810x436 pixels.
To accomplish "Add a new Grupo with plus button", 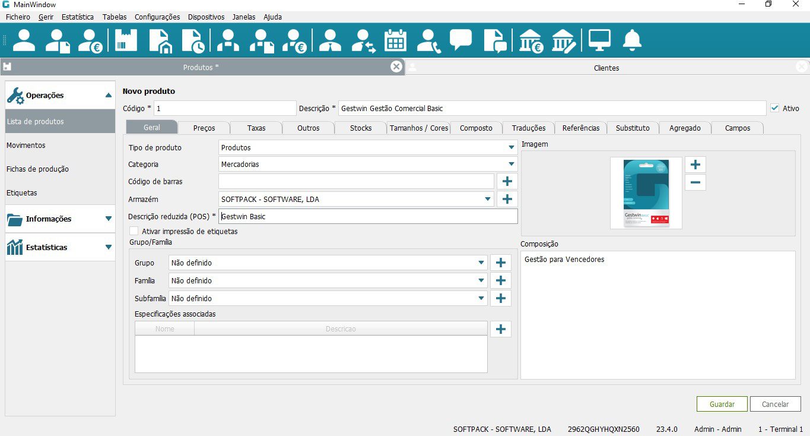I will click(x=501, y=263).
